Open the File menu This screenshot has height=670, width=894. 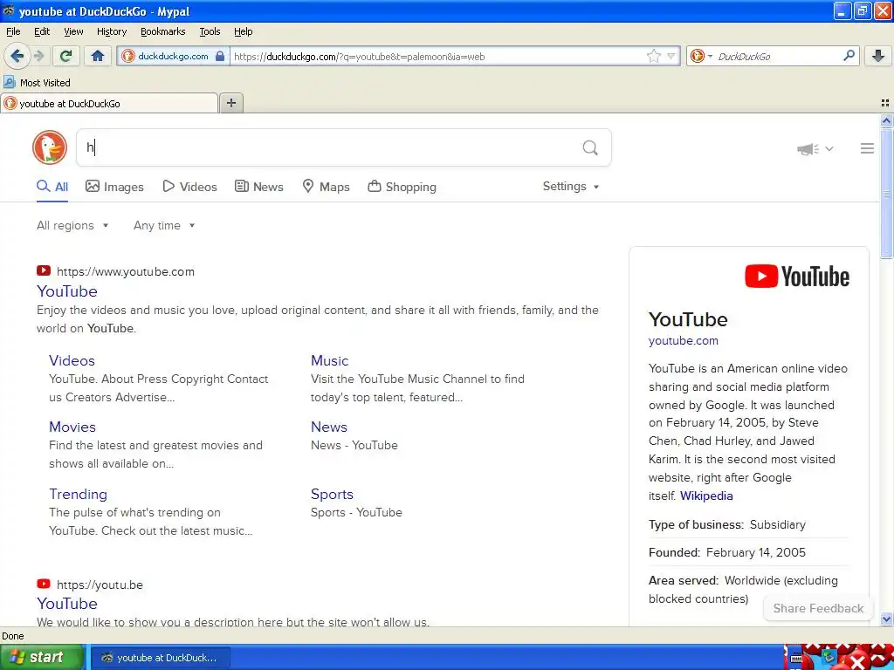[13, 31]
